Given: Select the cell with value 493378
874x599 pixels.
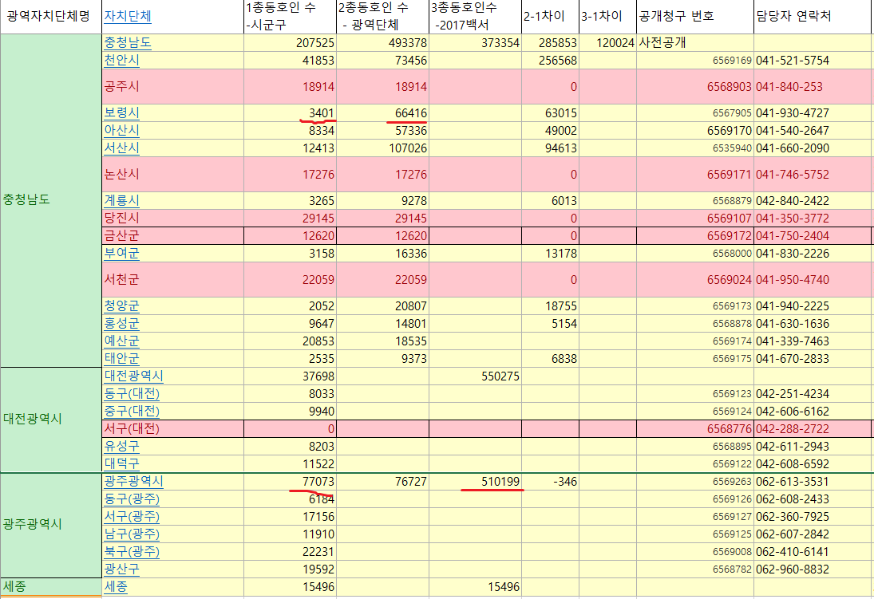Looking at the screenshot, I should point(383,43).
